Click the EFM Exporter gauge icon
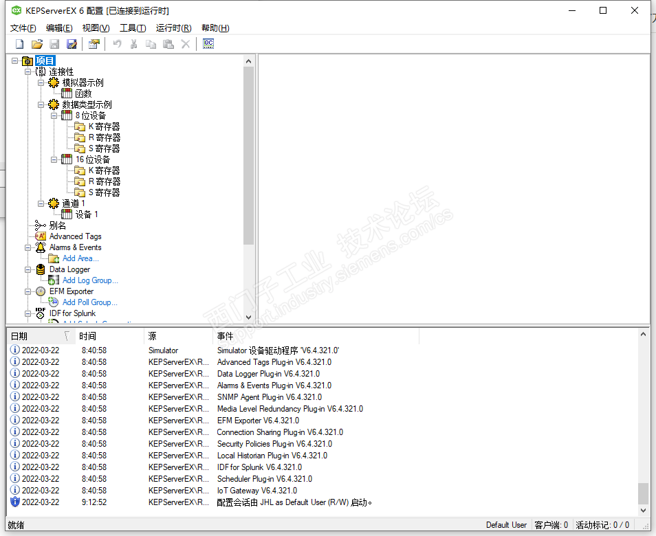656x536 pixels. coord(40,291)
